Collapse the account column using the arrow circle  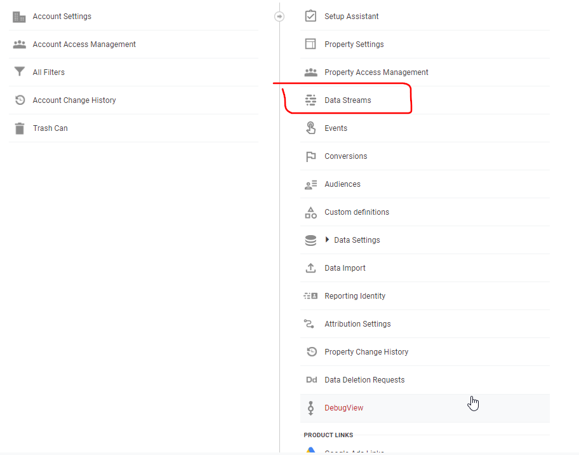[279, 17]
